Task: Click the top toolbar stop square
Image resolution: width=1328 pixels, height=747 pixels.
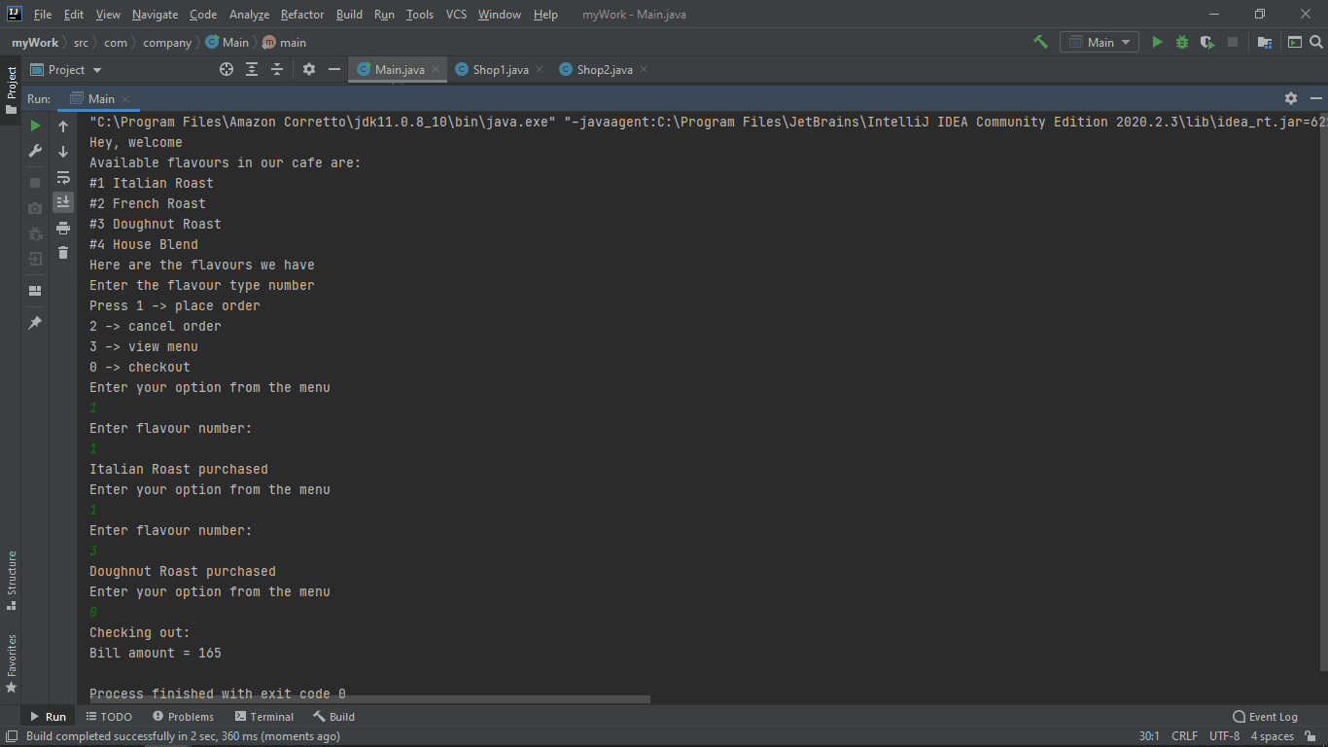Action: (x=1233, y=42)
